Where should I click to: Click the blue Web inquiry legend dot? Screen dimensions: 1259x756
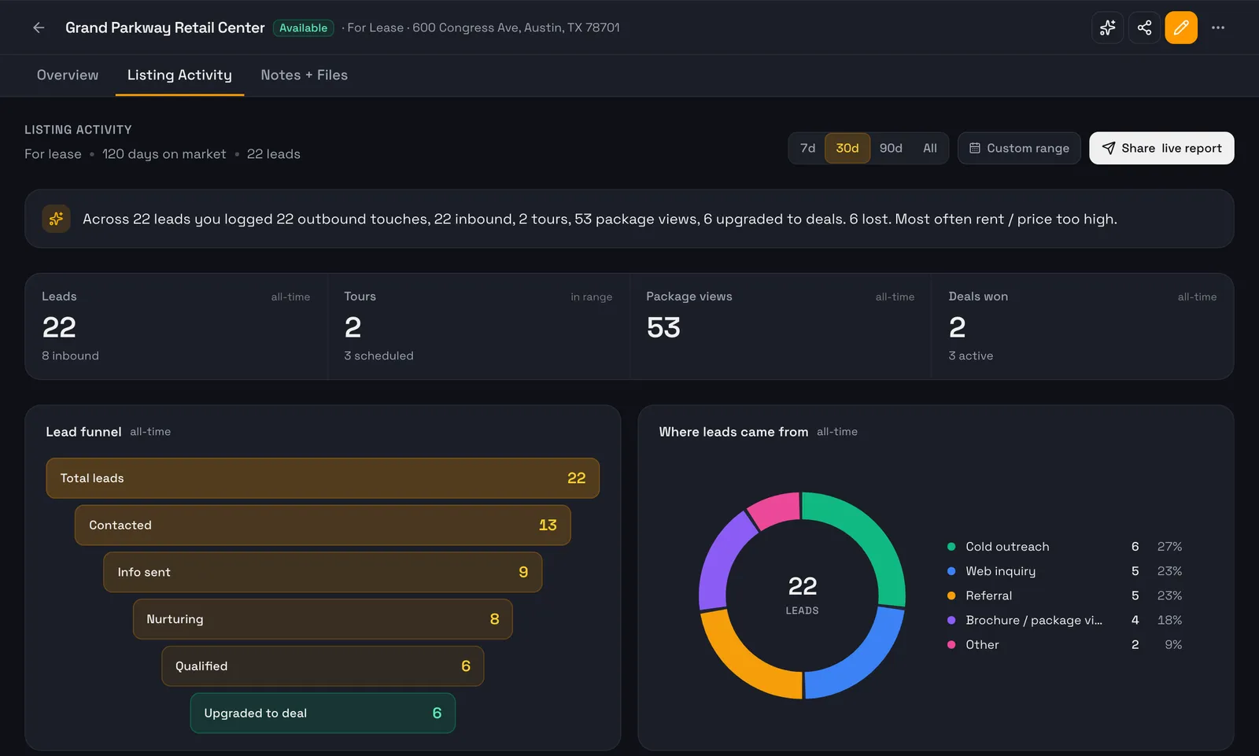951,571
